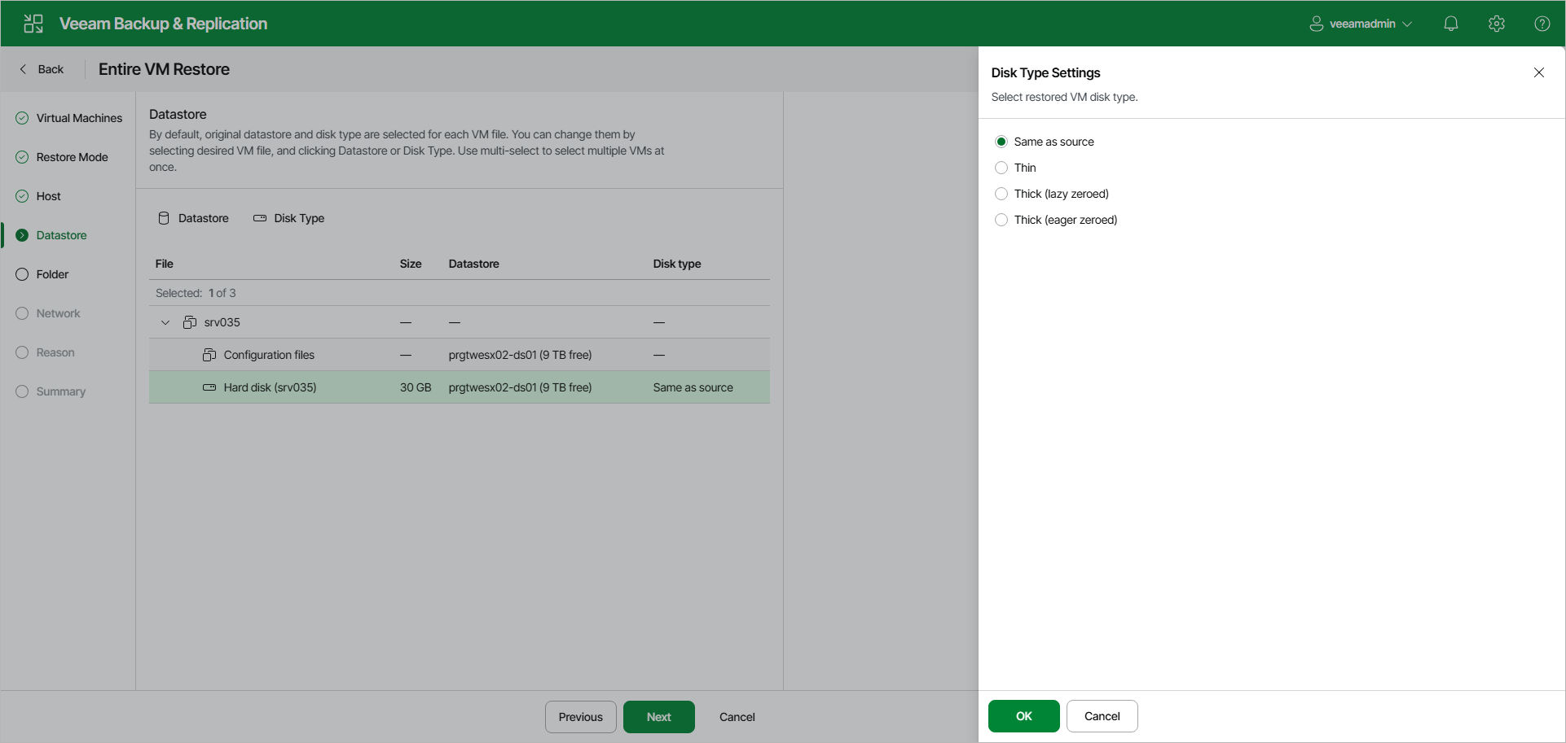Click the veeamadmin user profile icon
Image resolution: width=1566 pixels, height=743 pixels.
point(1316,23)
